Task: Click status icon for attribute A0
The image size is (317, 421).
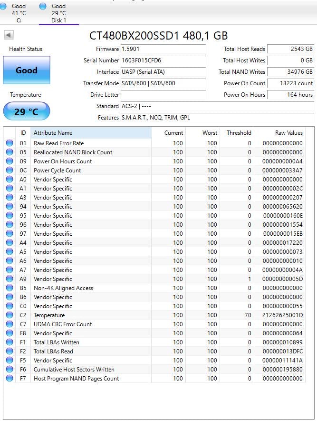Action: tap(10, 179)
